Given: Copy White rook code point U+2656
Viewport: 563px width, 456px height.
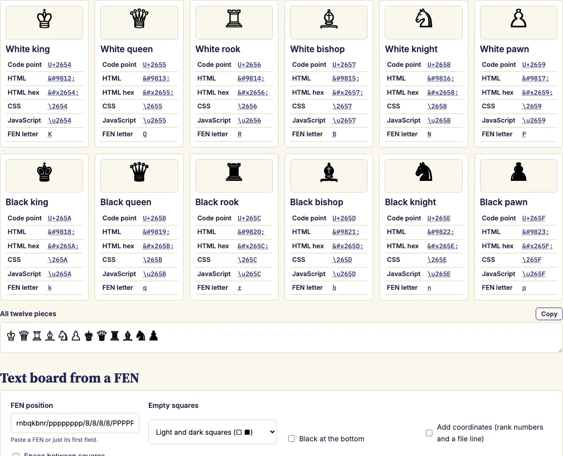Looking at the screenshot, I should coord(249,65).
